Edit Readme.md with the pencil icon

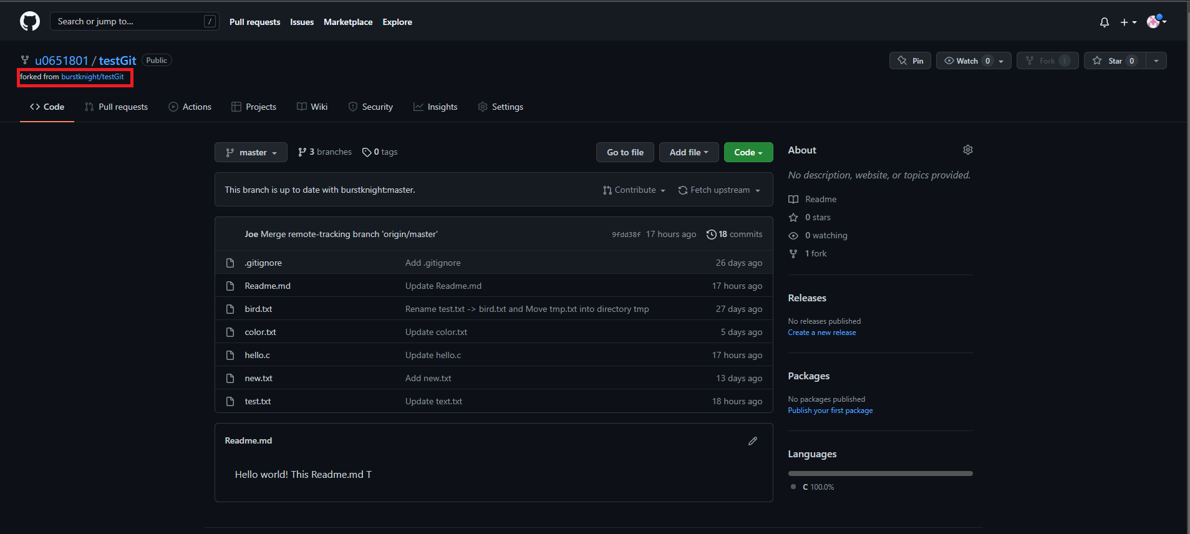tap(753, 441)
